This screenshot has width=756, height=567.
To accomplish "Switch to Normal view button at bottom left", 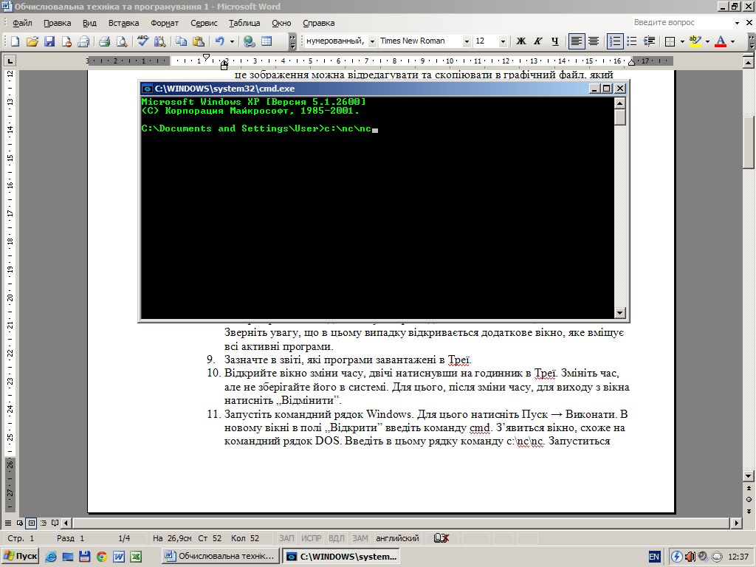I will click(x=7, y=523).
